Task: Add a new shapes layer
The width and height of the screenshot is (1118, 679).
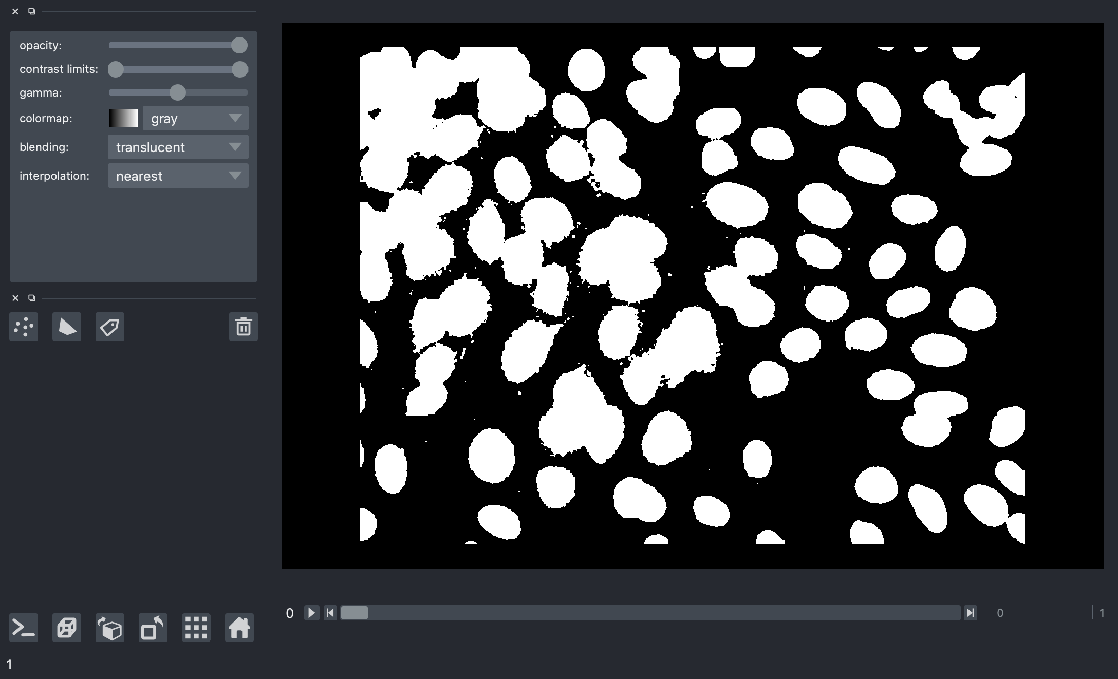Action: pos(67,327)
